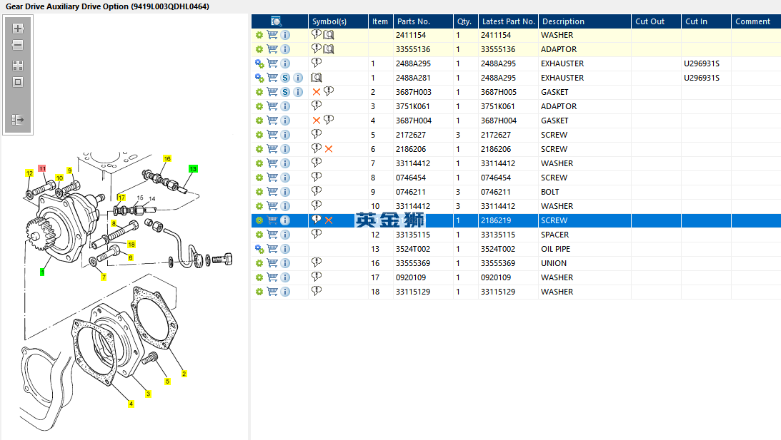Click info icon on highlighted 2186219 SCREW row
This screenshot has width=781, height=440.
pos(285,220)
